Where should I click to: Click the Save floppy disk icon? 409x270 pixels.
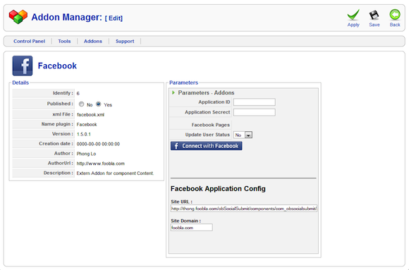click(374, 15)
